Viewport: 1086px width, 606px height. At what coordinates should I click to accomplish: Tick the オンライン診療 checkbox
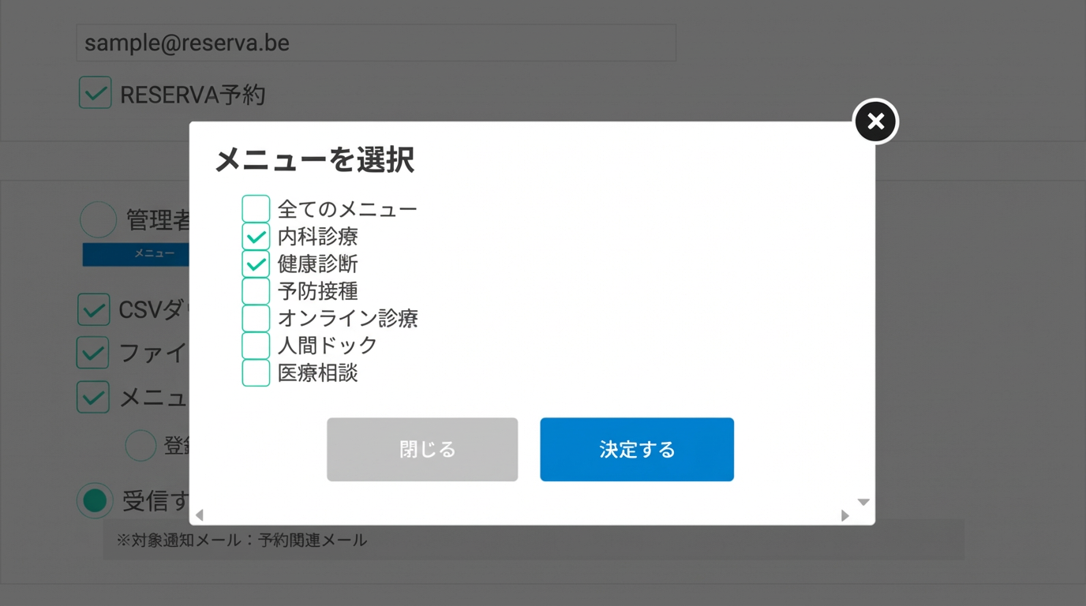point(256,318)
